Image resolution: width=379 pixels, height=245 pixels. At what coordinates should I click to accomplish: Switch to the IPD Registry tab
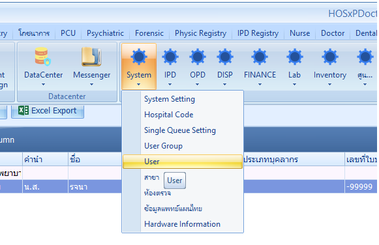click(x=258, y=33)
